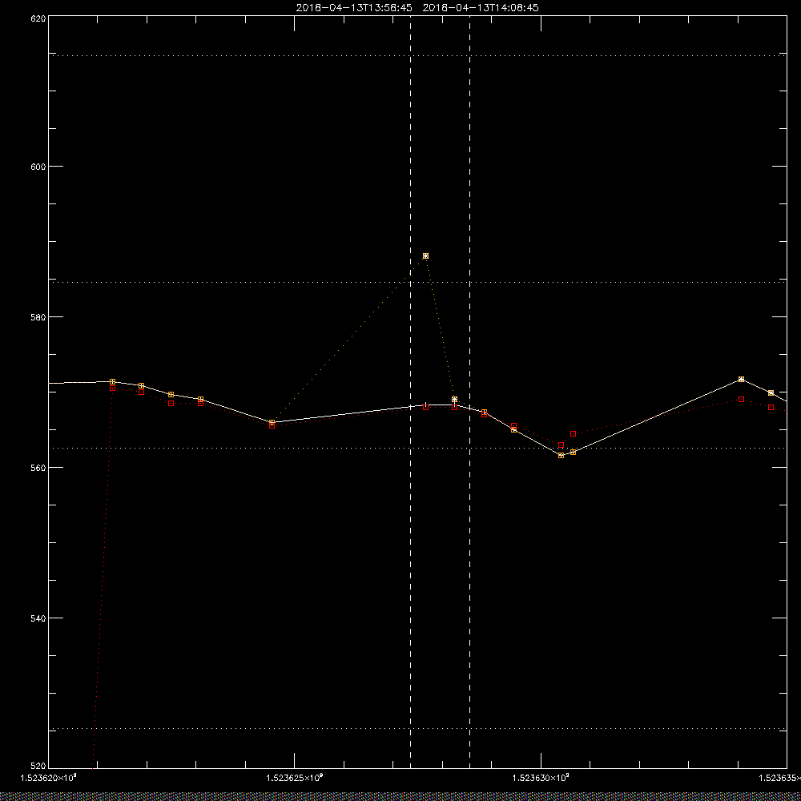Click the start timestamp 2018-04-13T13:58:45 in title
This screenshot has height=801, width=801.
tap(354, 8)
